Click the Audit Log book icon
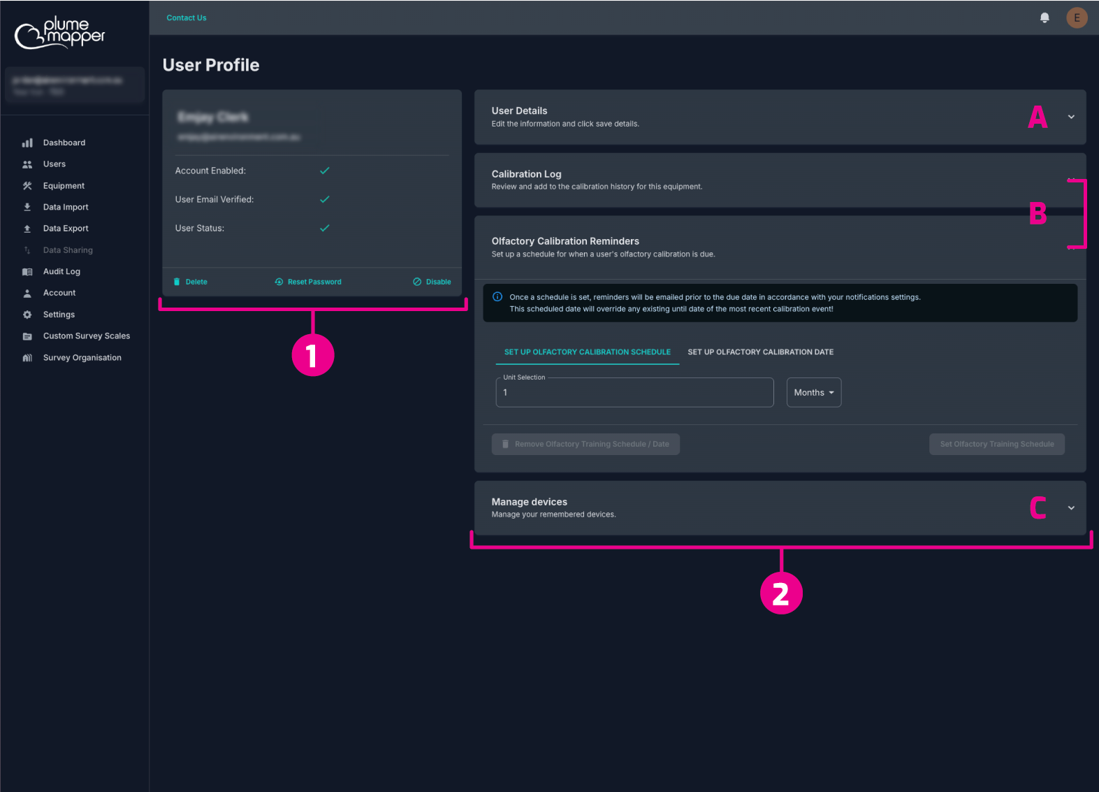 (x=27, y=272)
